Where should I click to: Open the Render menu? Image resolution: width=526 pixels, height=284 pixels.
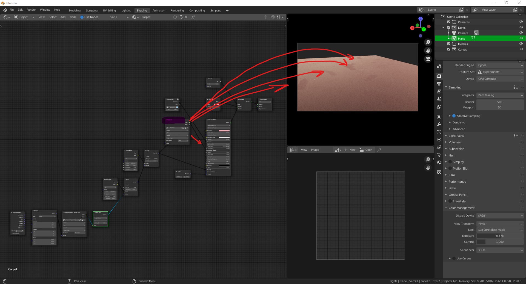[x=31, y=10]
